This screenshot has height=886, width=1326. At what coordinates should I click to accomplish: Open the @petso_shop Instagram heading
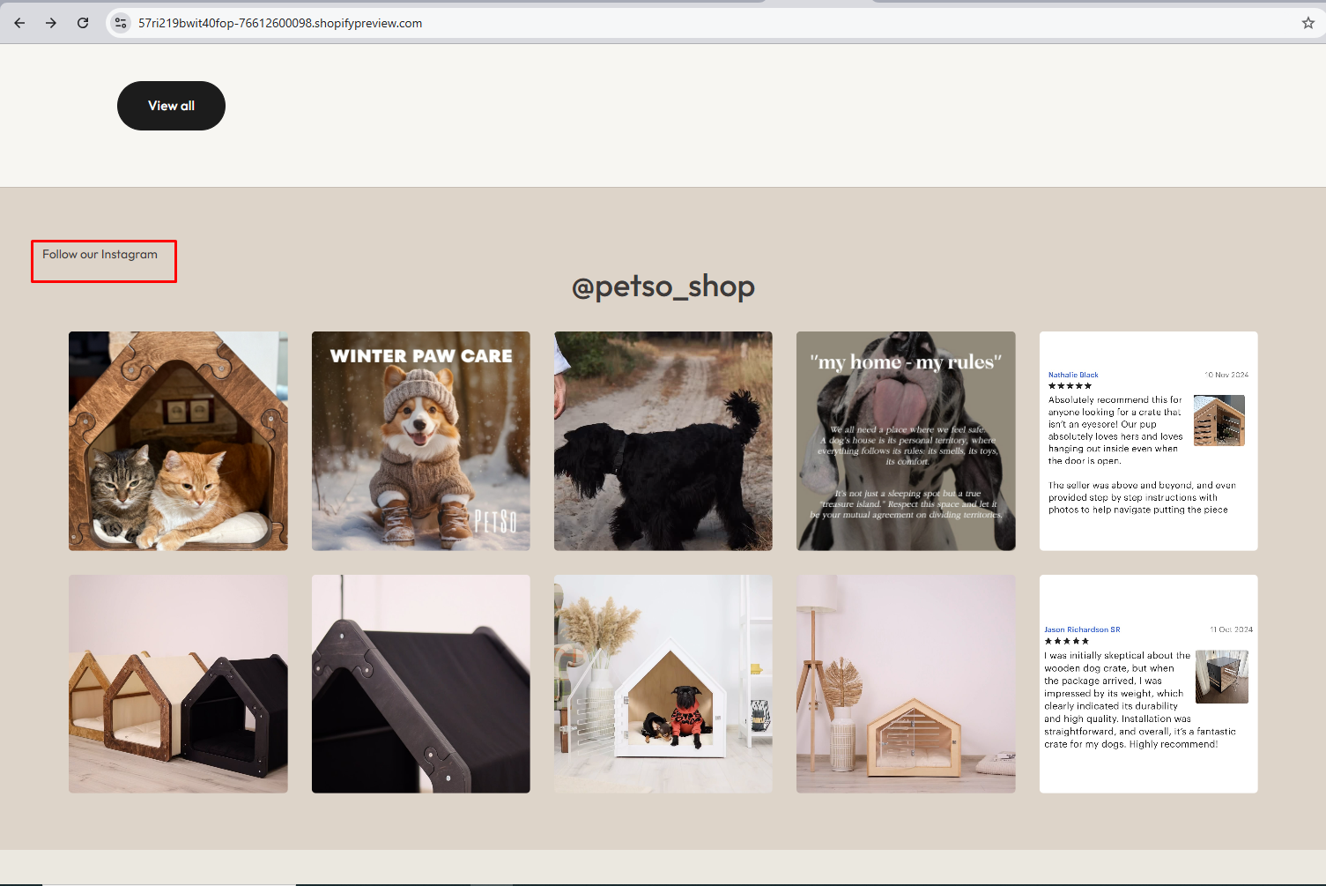pyautogui.click(x=663, y=287)
